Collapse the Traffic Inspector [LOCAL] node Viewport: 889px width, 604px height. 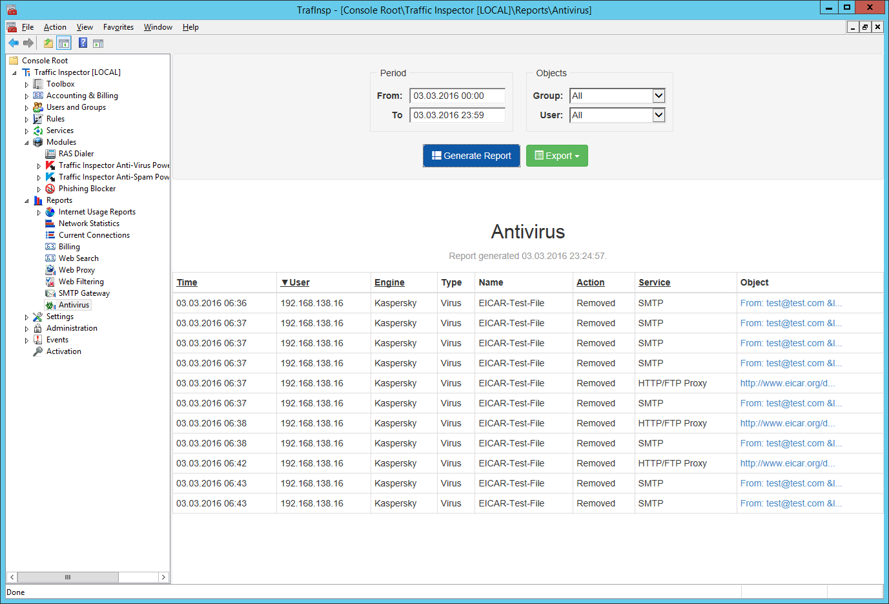tap(15, 73)
